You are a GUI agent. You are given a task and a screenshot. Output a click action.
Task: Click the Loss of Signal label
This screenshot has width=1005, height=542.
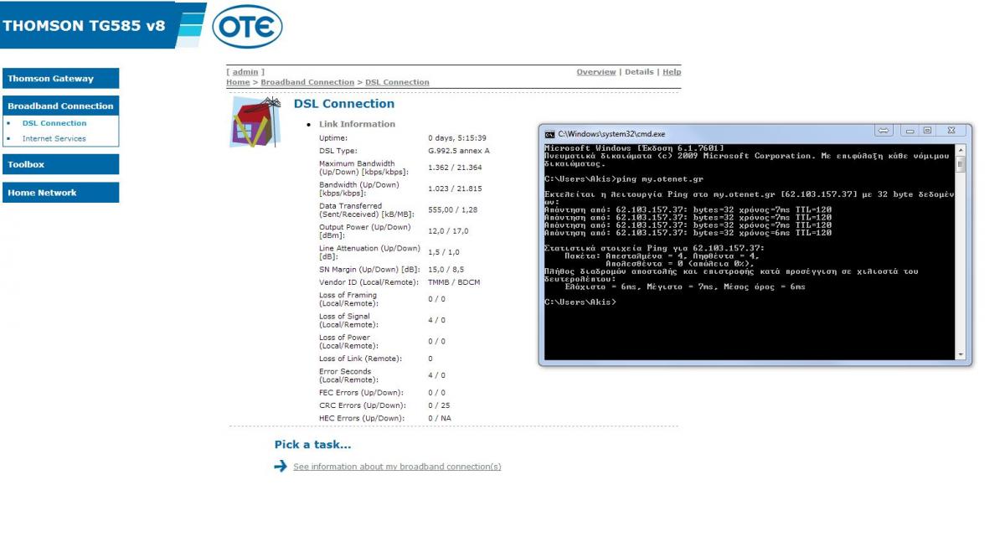(x=348, y=320)
